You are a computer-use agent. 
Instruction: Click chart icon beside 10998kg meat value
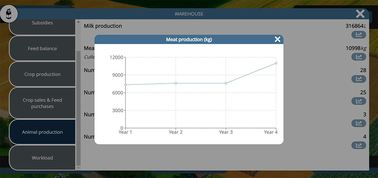(359, 57)
